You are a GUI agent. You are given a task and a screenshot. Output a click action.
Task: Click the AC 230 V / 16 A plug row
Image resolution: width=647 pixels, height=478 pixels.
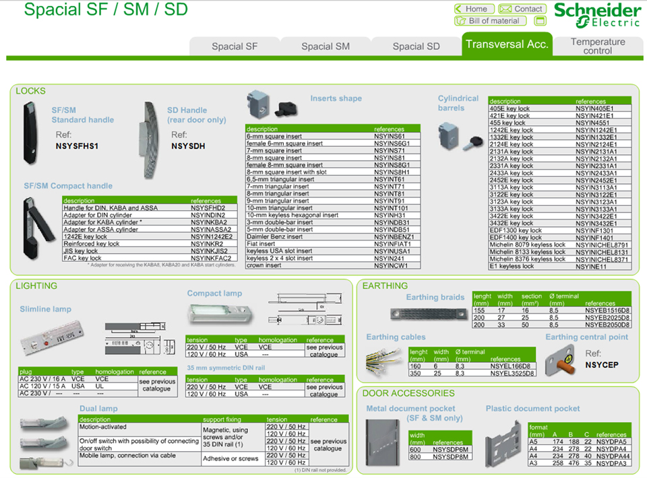[78, 378]
